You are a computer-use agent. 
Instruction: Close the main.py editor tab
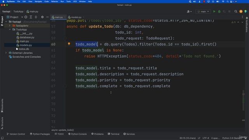65,17
